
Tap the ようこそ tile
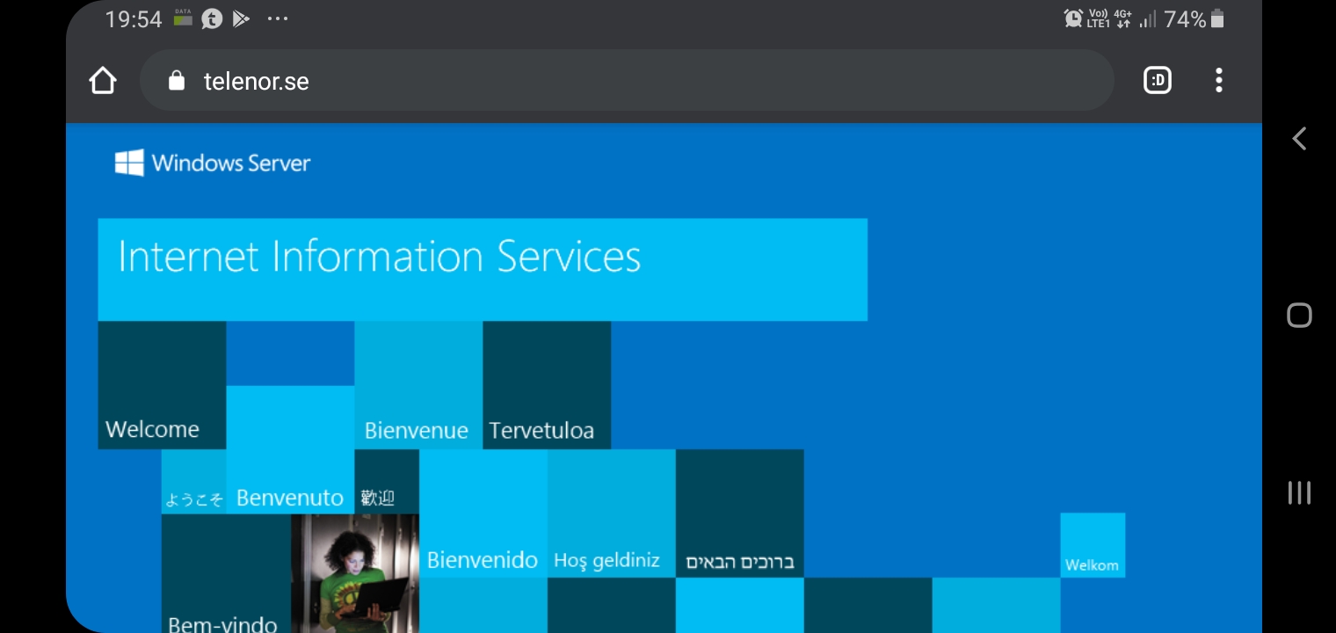click(193, 482)
